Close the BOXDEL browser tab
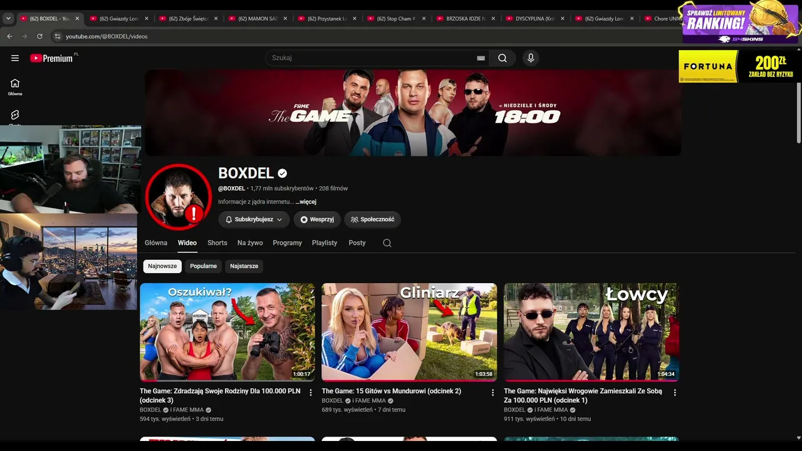Image resolution: width=802 pixels, height=451 pixels. tap(77, 19)
